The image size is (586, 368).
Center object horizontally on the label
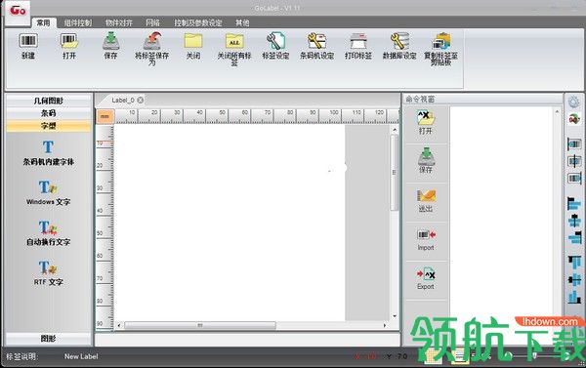coord(574,161)
